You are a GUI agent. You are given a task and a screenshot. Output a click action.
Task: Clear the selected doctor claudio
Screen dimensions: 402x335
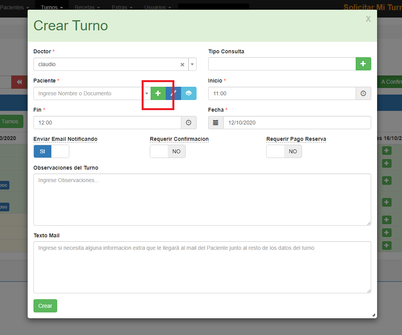[182, 65]
